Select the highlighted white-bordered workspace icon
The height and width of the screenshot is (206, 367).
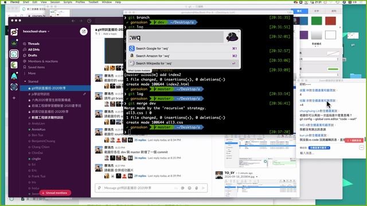coord(14,54)
